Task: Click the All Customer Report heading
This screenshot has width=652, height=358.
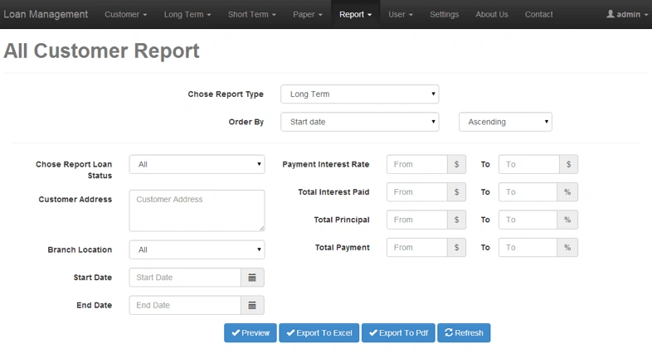Action: tap(101, 51)
